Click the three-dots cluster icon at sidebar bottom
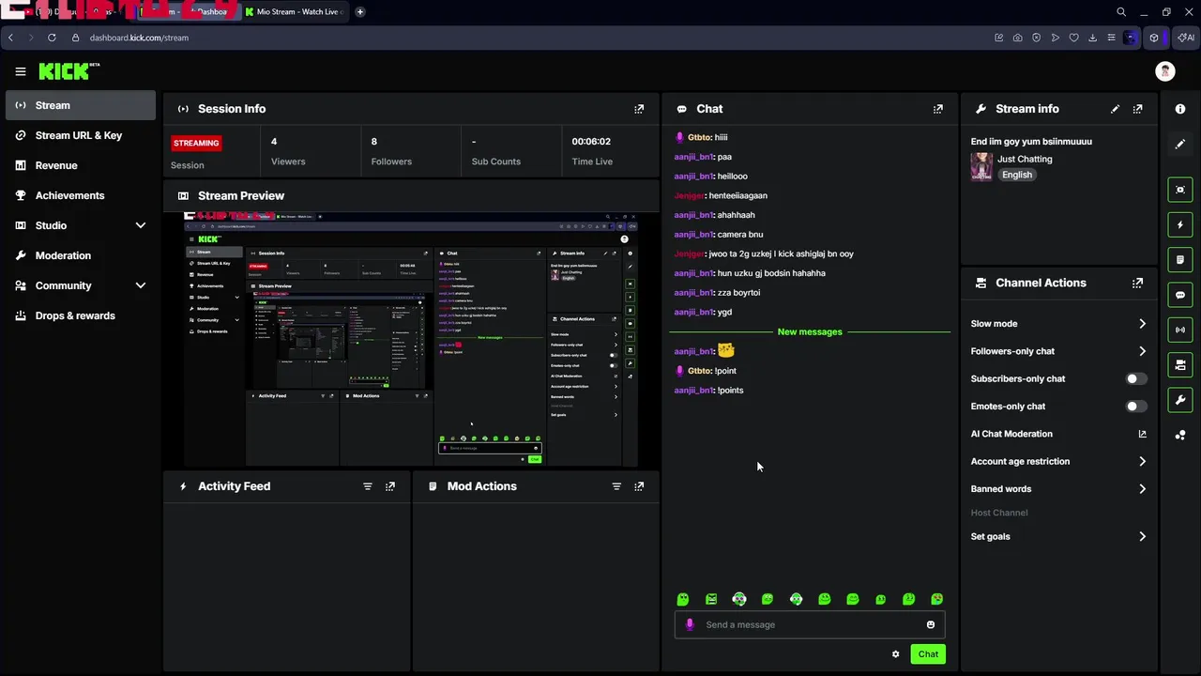 1180,435
